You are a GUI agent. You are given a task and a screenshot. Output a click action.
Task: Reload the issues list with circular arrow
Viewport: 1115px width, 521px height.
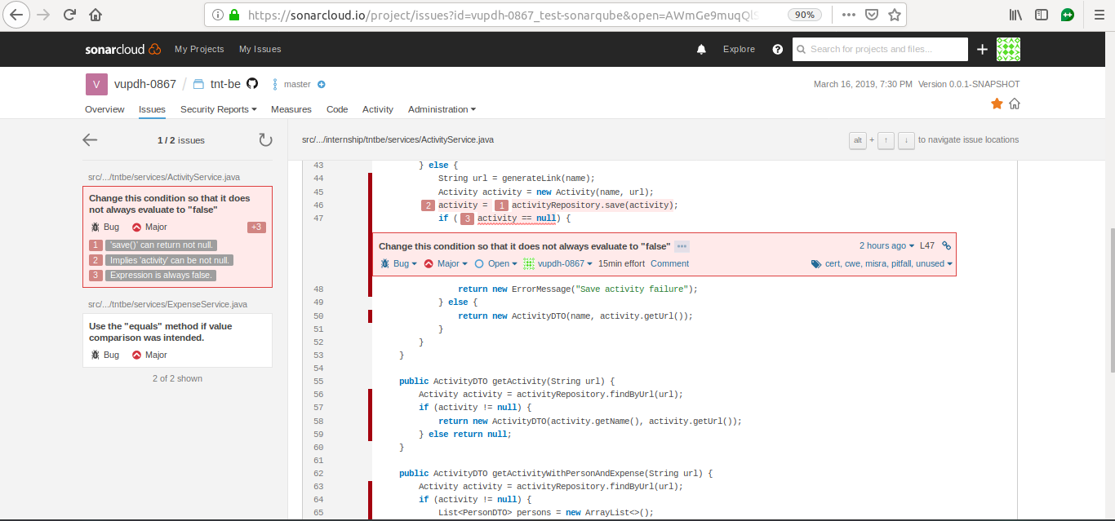coord(265,140)
